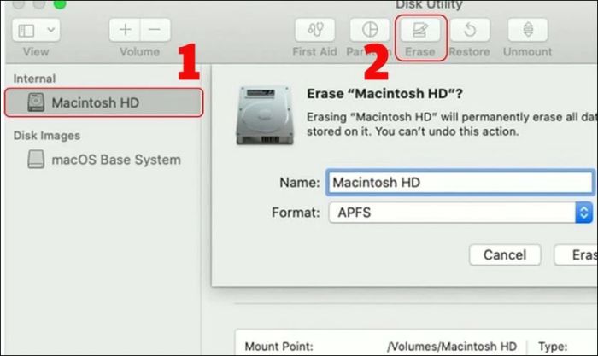
Task: Select the Erase toolbar icon
Action: coord(420,30)
